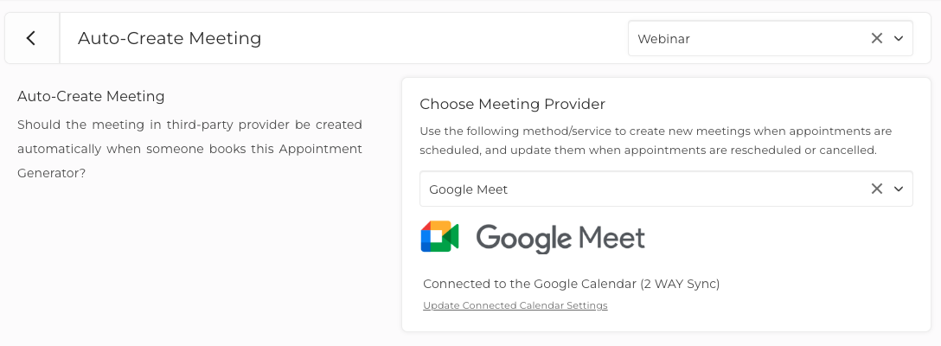
Task: Click the word 'Webinar' in the top selector
Action: (x=663, y=38)
